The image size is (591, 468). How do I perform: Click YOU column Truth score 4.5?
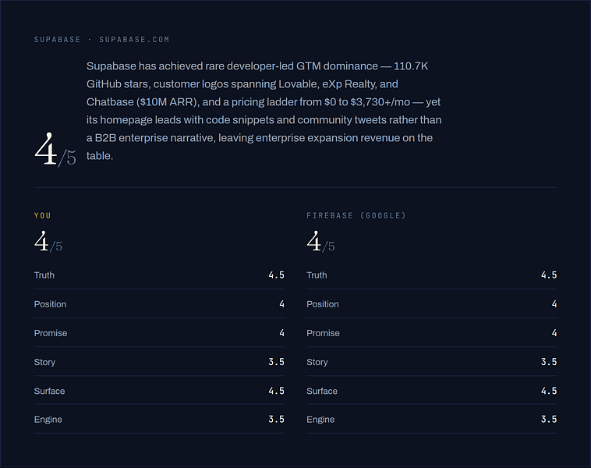point(276,275)
